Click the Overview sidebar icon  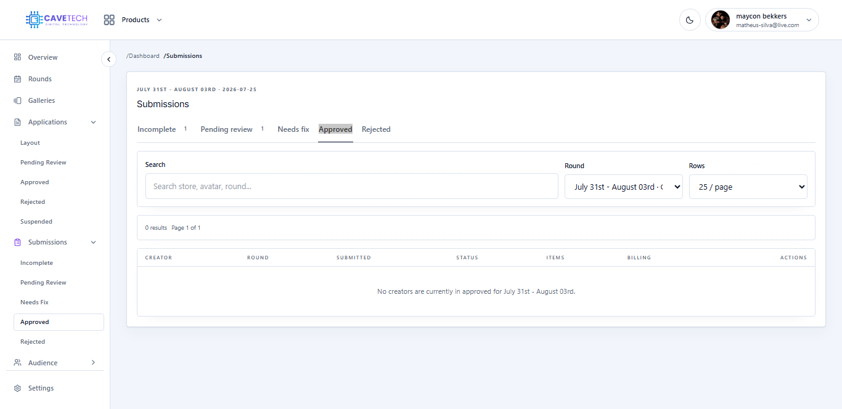tap(17, 57)
